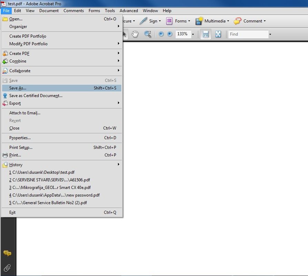Click the zoom out minus icon
The image size is (308, 276).
point(161,34)
